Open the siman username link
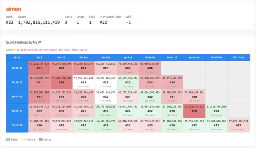The width and height of the screenshot is (256, 148). coord(14,9)
